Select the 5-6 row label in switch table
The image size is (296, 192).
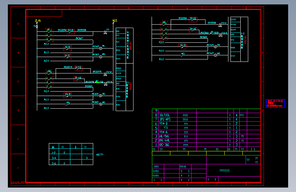point(54,163)
